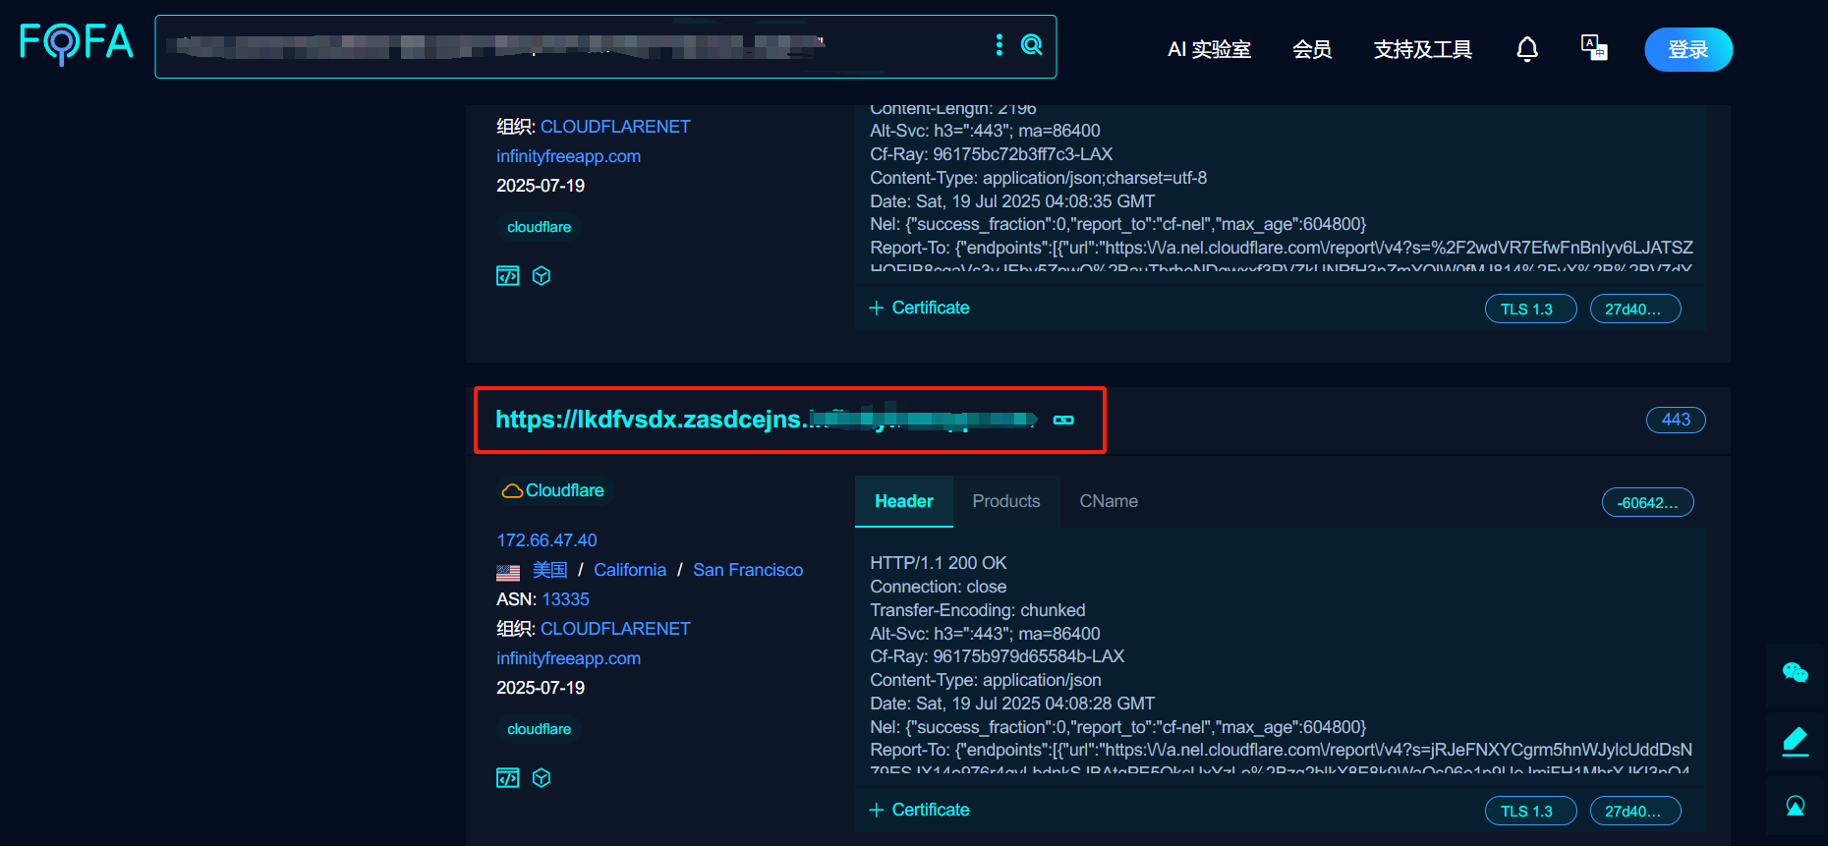Open the AI 实验室 menu
Viewport: 1828px width, 846px height.
click(1208, 49)
